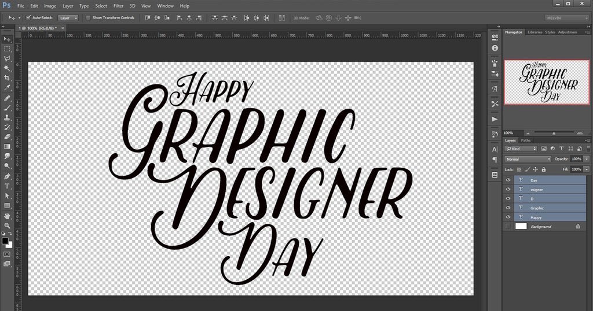Select the Horizontal Type tool
The width and height of the screenshot is (593, 311).
click(x=7, y=186)
